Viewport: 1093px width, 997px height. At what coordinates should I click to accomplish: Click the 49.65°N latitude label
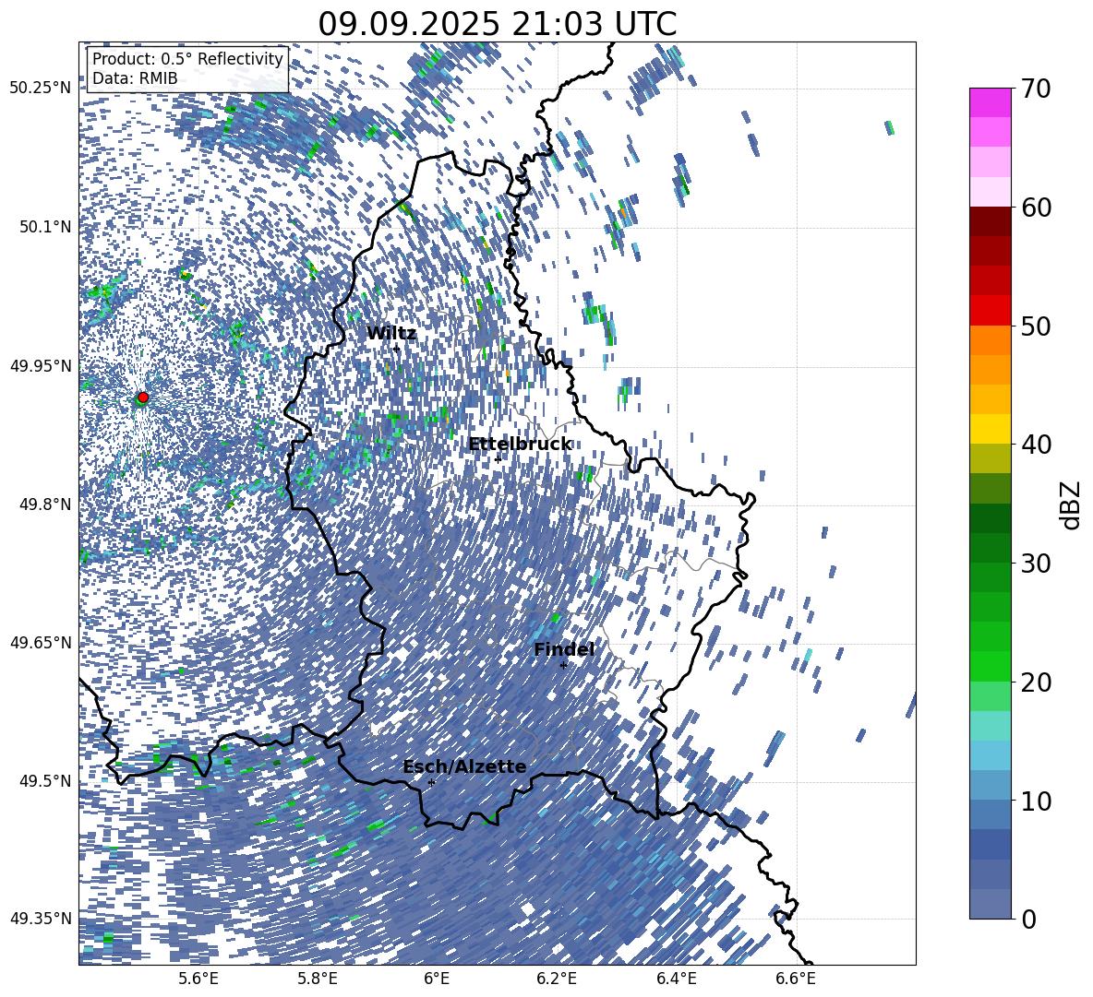(41, 643)
